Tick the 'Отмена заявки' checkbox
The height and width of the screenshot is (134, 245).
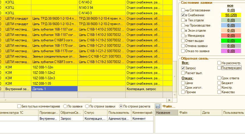183,46
